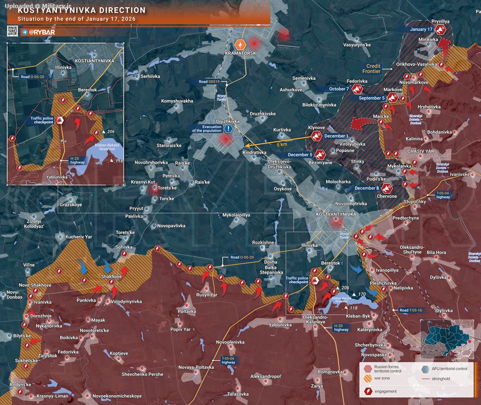Click the H-20 highway label near Oleksandro-Kalynove
The image size is (481, 405).
[341, 328]
